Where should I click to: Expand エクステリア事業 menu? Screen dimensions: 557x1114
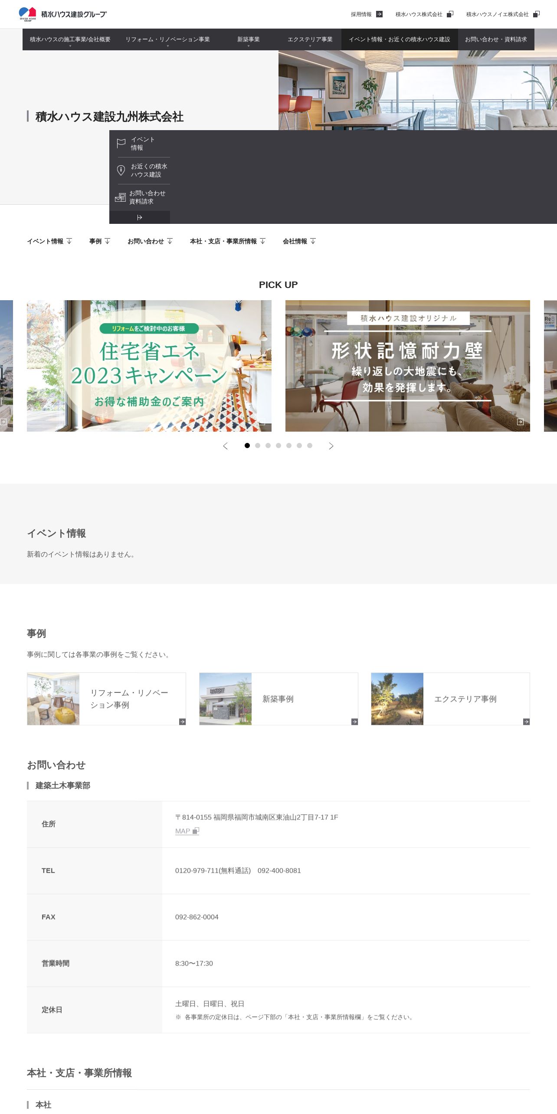pos(310,39)
